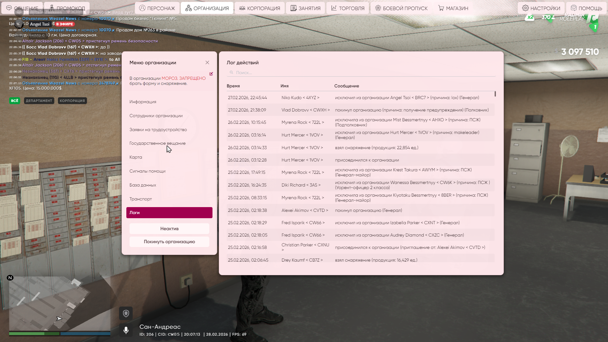Open the Торговля tab
Screen dimensions: 608x342
348,8
